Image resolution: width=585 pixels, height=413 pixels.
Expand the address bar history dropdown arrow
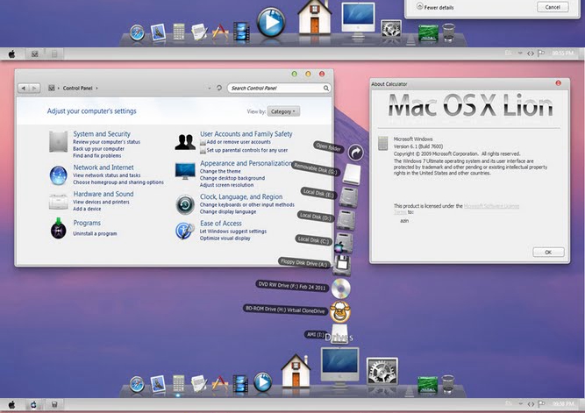pos(210,88)
